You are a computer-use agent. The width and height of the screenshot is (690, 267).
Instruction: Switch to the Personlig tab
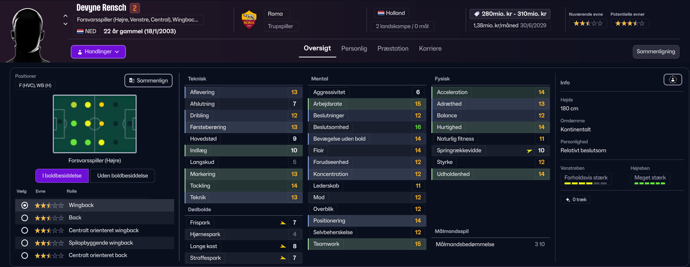[x=354, y=49]
